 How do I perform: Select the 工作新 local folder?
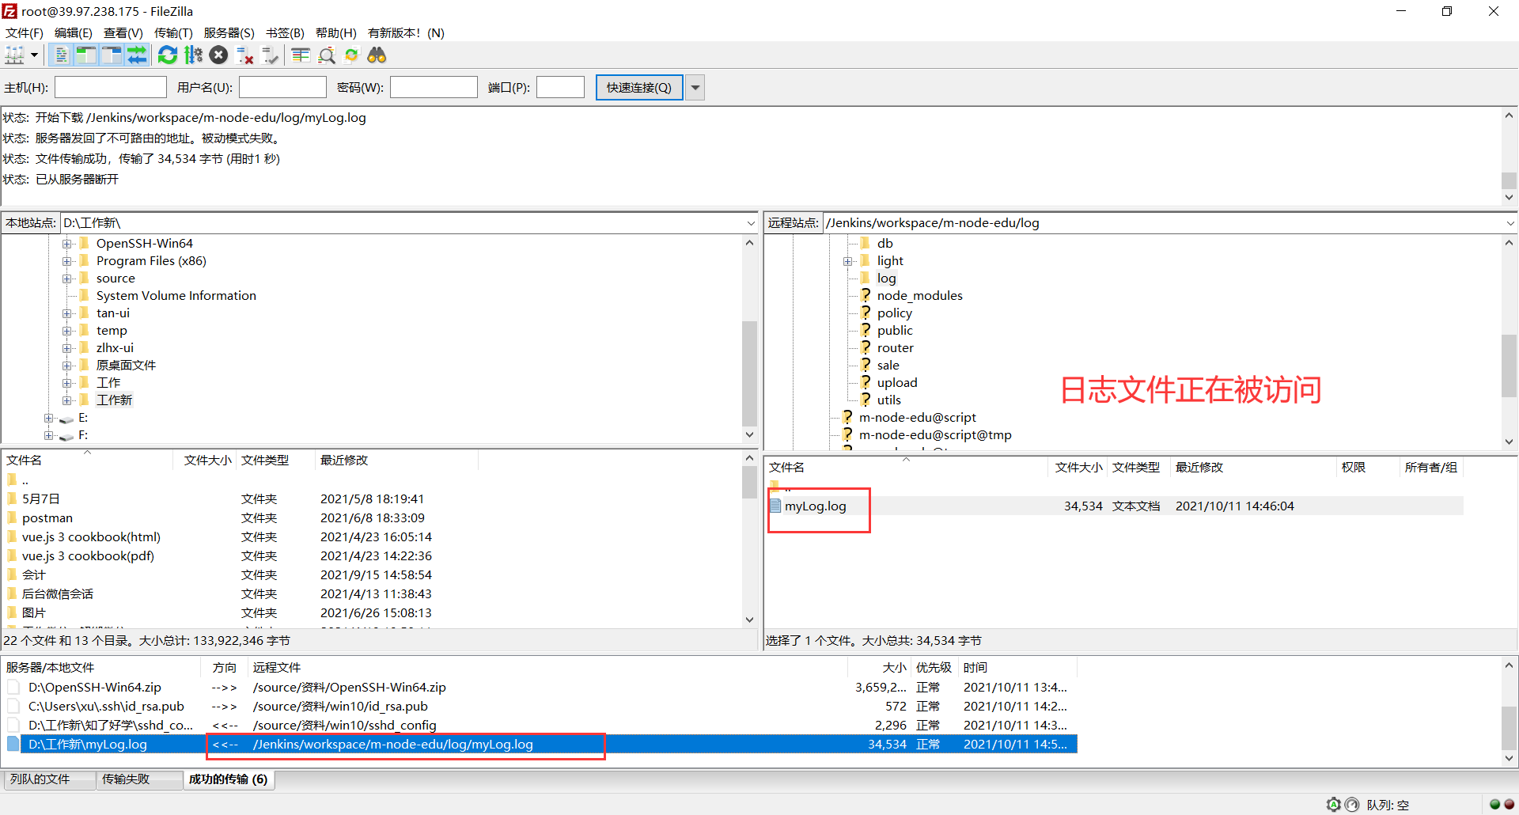click(x=115, y=400)
